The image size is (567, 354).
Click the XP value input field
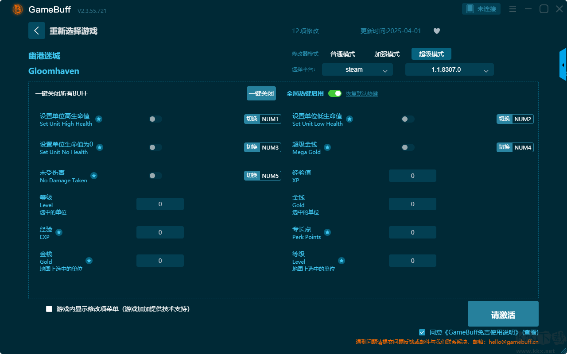(x=412, y=176)
